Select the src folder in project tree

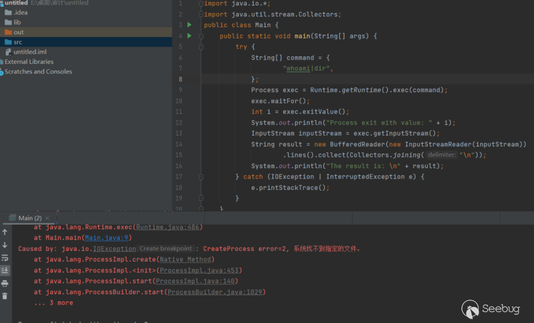18,42
